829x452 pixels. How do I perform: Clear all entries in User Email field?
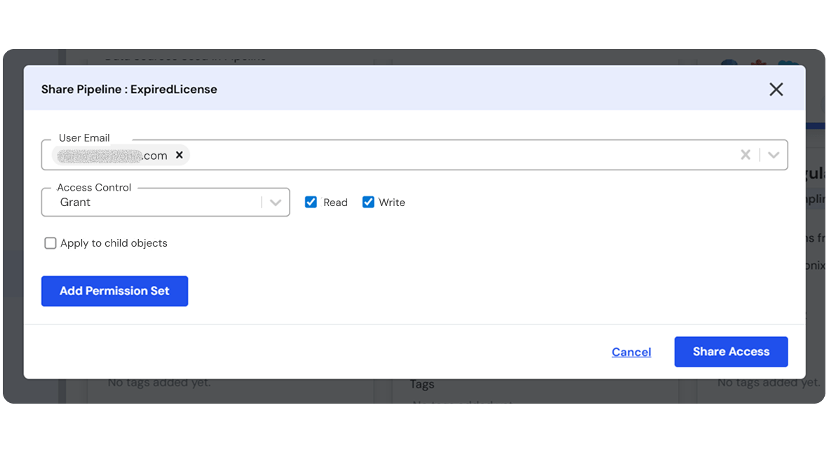click(x=746, y=155)
